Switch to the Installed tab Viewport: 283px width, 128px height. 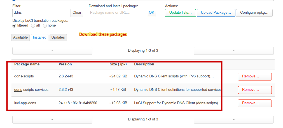tap(39, 37)
